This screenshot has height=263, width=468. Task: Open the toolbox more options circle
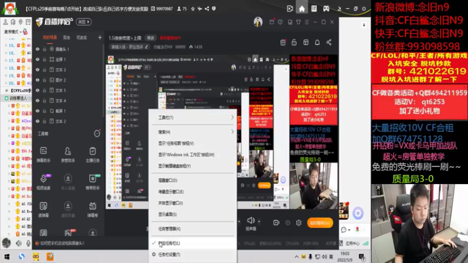point(97,134)
